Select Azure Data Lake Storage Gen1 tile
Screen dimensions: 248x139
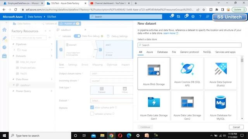click(x=154, y=105)
